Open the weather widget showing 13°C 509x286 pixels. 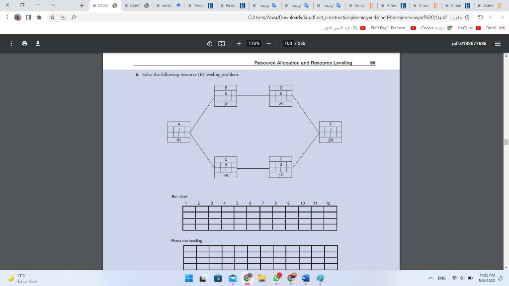click(23, 278)
